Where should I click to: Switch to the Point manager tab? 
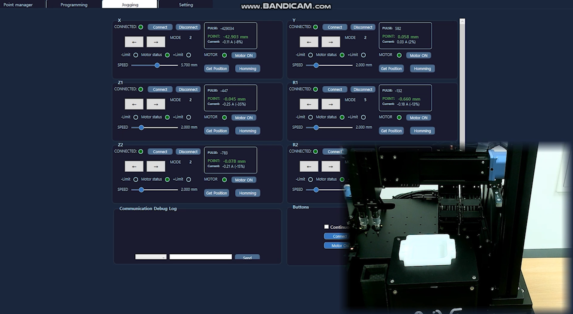click(x=19, y=4)
